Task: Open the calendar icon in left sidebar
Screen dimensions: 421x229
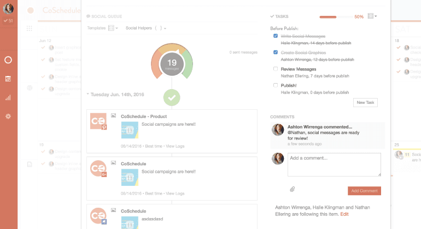Action: 8,79
